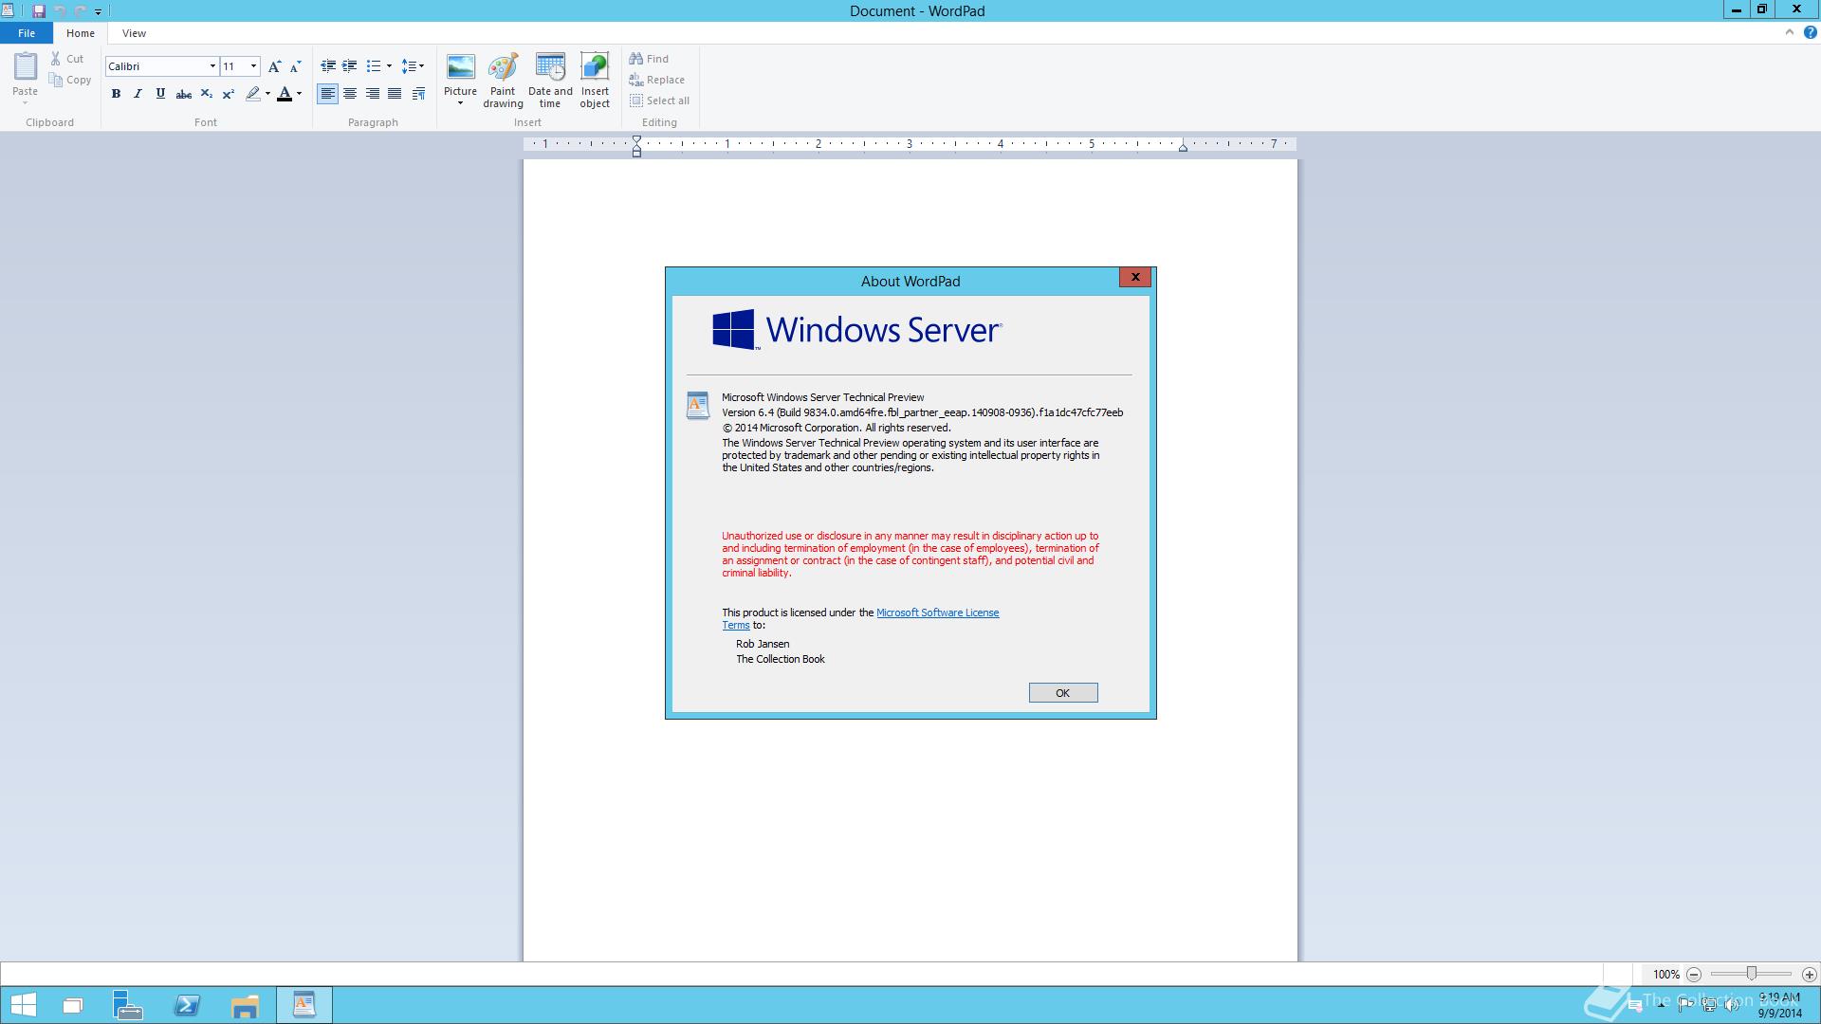Switch to the Home ribbon tab
The width and height of the screenshot is (1821, 1024).
point(81,33)
